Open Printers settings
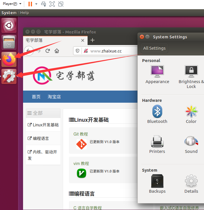The height and width of the screenshot is (210, 204). (x=157, y=144)
